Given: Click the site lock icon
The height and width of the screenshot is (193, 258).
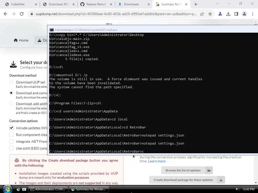Looking at the screenshot, I should [32, 14].
